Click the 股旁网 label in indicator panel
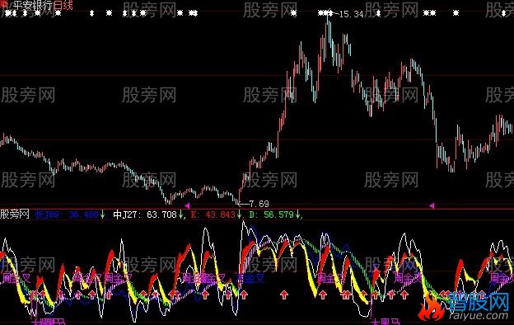Viewport: 514px width, 325px height. [x=15, y=214]
